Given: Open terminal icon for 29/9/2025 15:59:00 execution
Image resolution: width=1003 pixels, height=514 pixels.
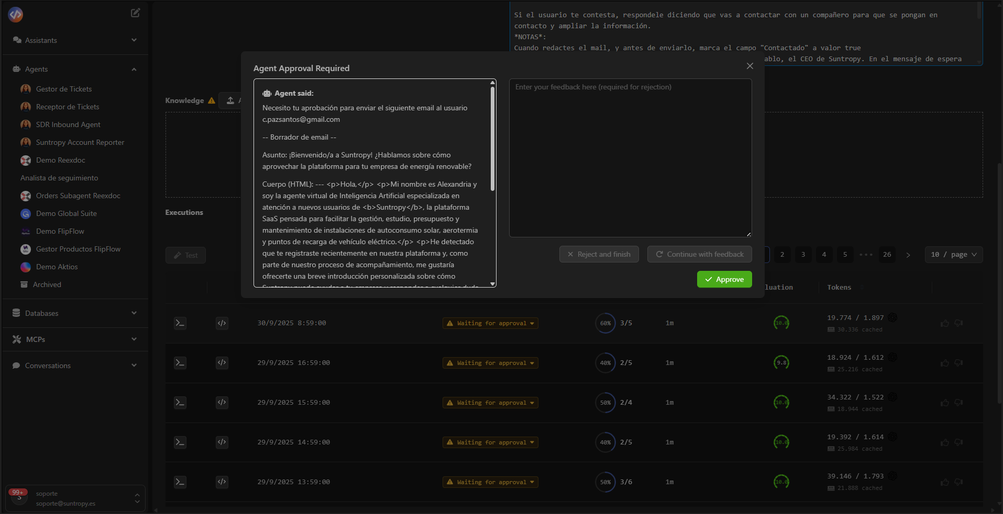Looking at the screenshot, I should click(x=180, y=403).
